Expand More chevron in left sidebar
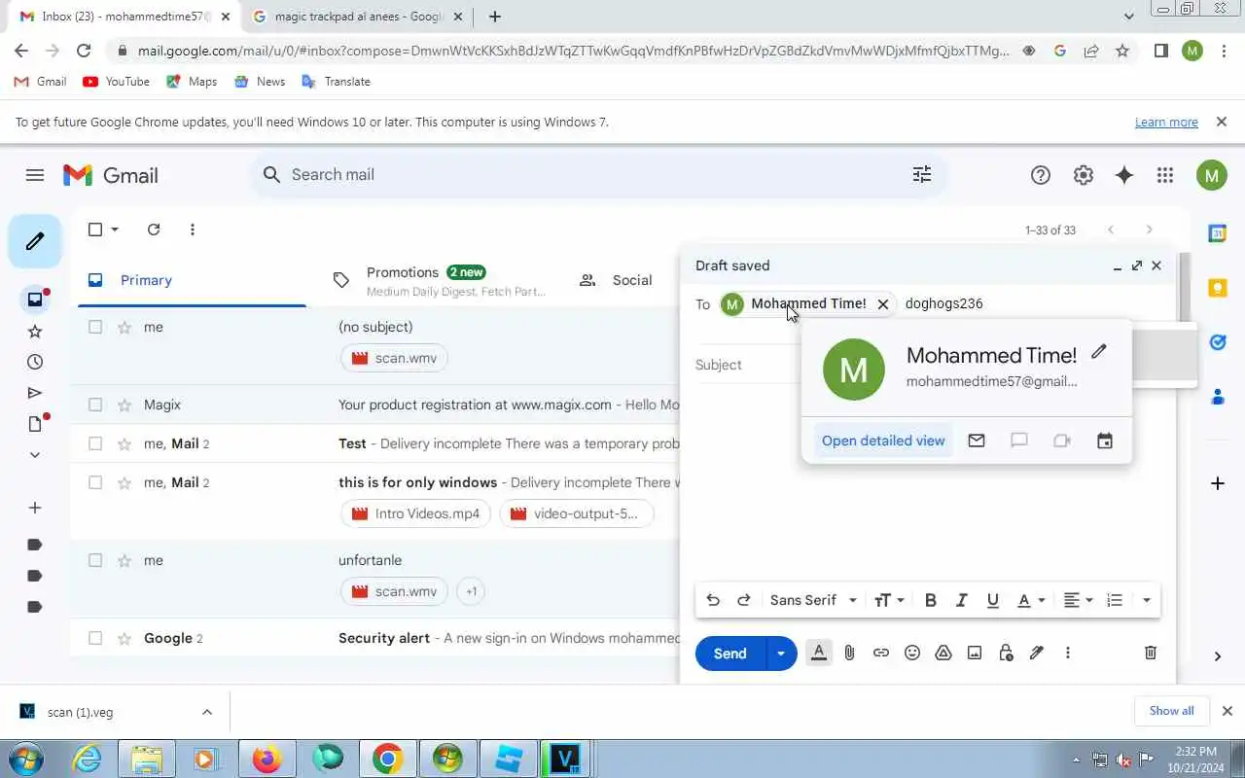The width and height of the screenshot is (1245, 778). (35, 455)
